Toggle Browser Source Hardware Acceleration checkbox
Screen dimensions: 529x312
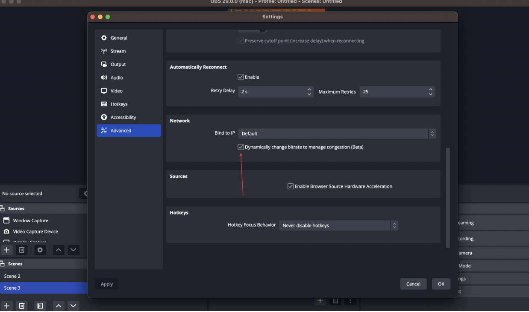coord(291,186)
